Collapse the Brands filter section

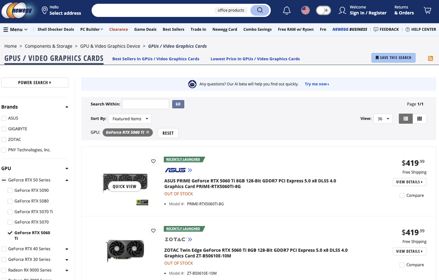click(67, 107)
